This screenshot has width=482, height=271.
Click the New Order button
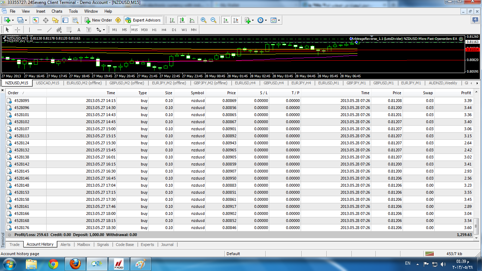(98, 20)
